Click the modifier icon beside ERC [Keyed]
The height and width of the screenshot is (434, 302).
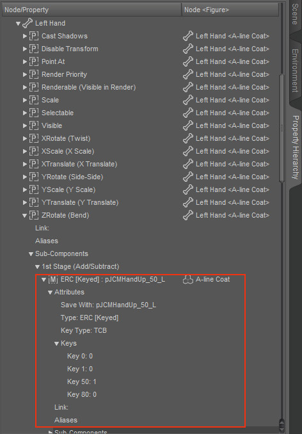(x=53, y=280)
